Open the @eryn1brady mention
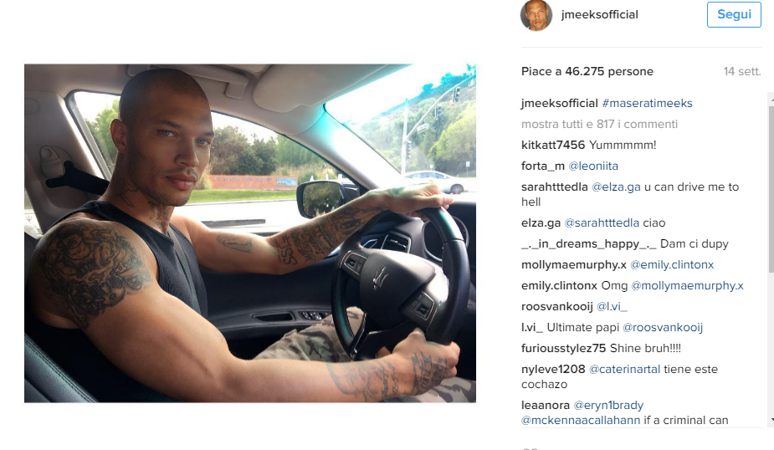Screen dimensions: 774x450 (608, 405)
